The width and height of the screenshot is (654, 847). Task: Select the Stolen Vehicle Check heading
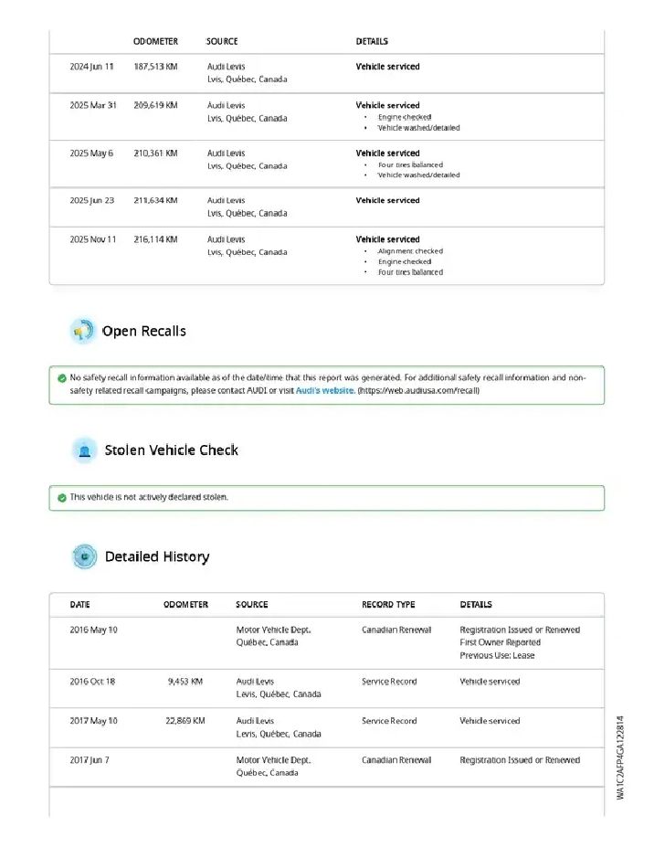point(171,450)
